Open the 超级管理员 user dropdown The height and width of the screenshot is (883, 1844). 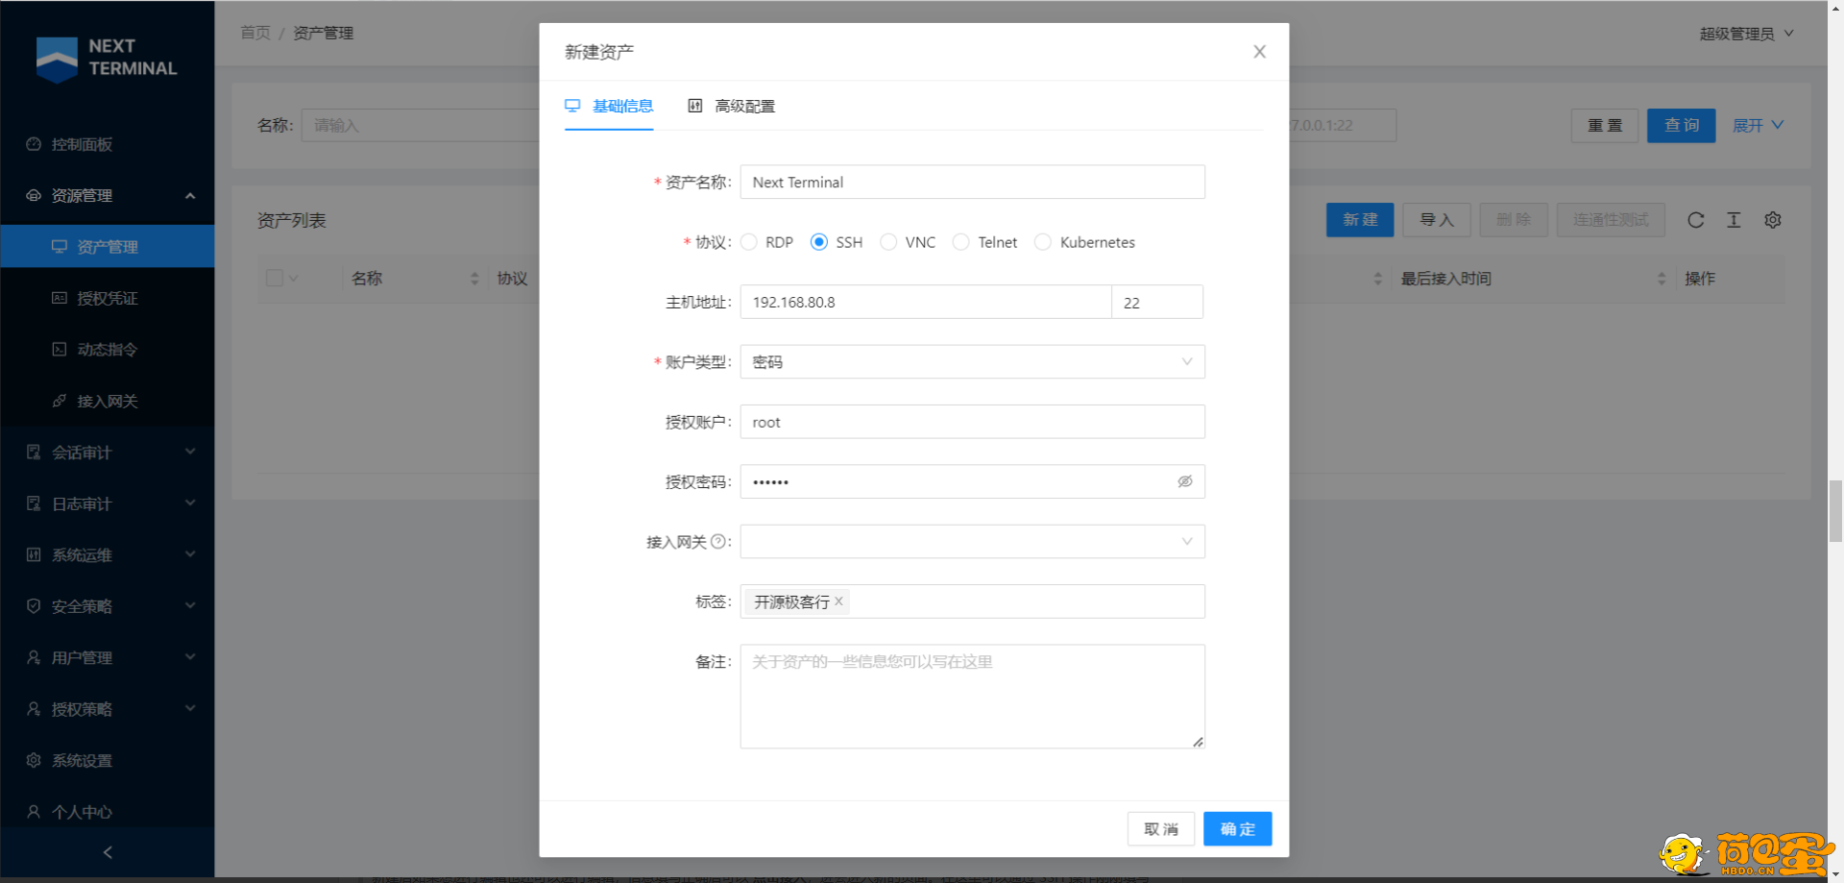coord(1746,34)
